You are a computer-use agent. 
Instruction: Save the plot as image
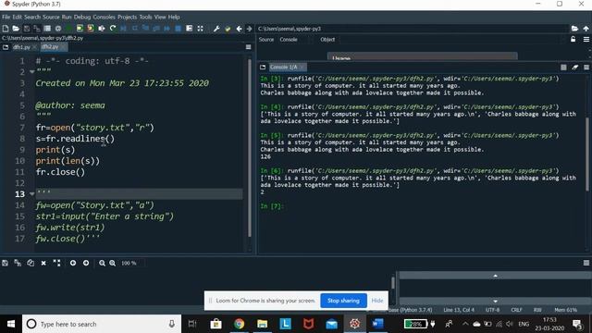[x=5, y=263]
